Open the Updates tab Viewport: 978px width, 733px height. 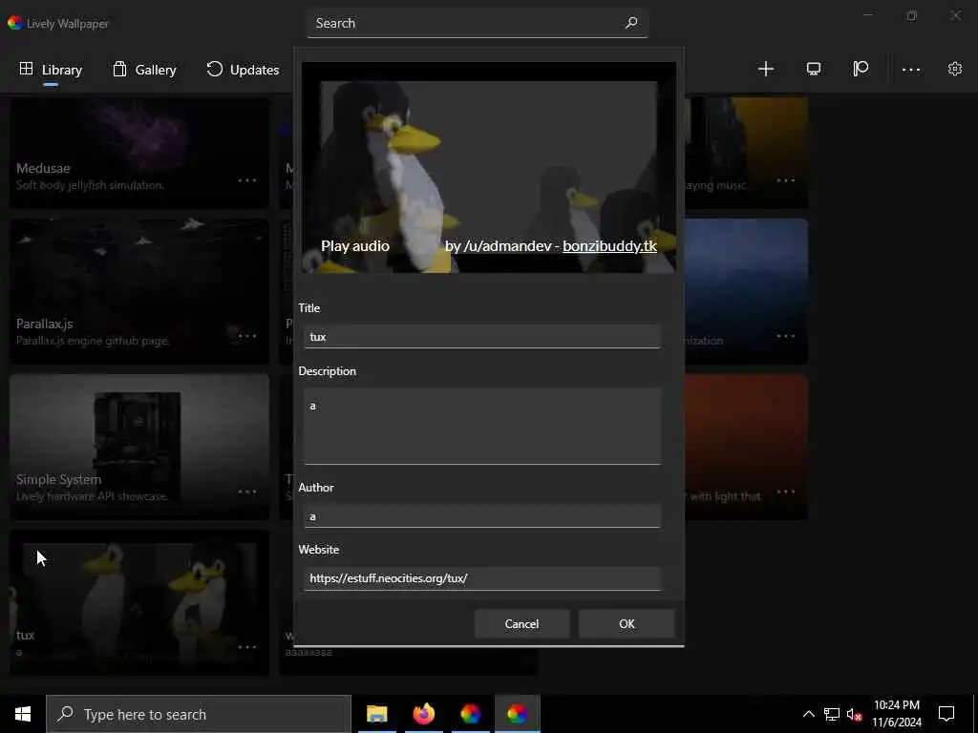coord(243,69)
